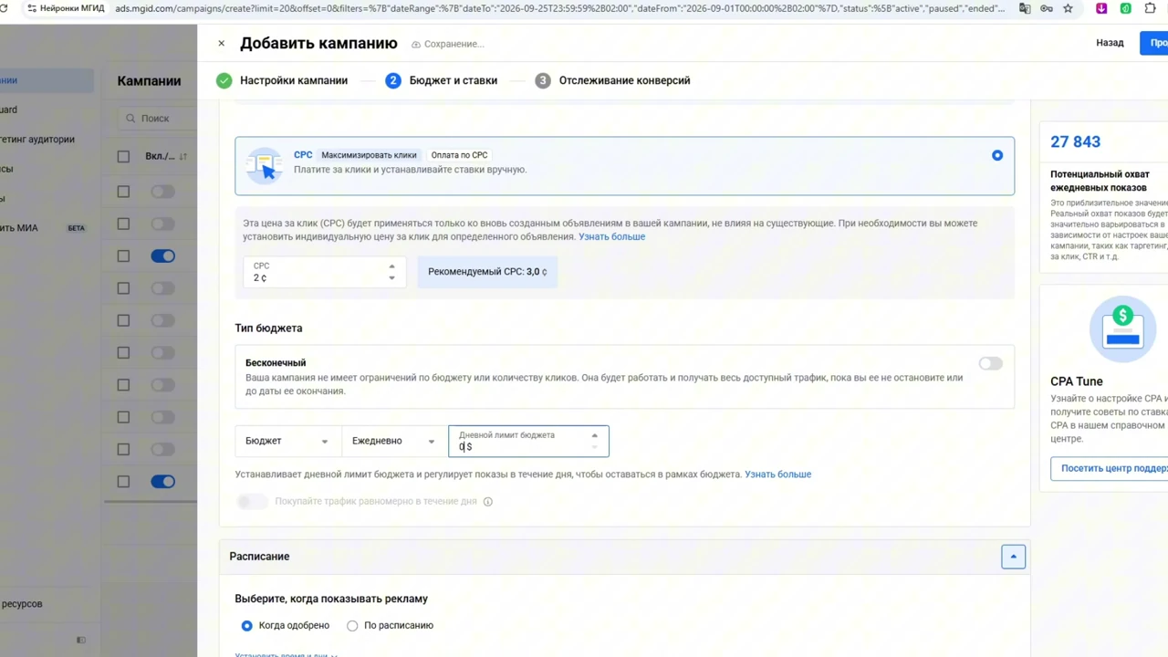Open the browser downloads icon
Image resolution: width=1168 pixels, height=657 pixels.
pos(1101,8)
